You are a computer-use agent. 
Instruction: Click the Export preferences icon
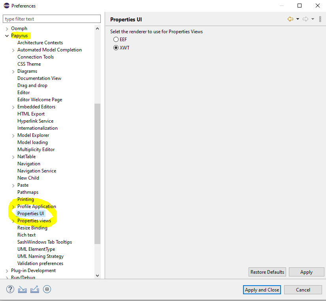pos(34,289)
